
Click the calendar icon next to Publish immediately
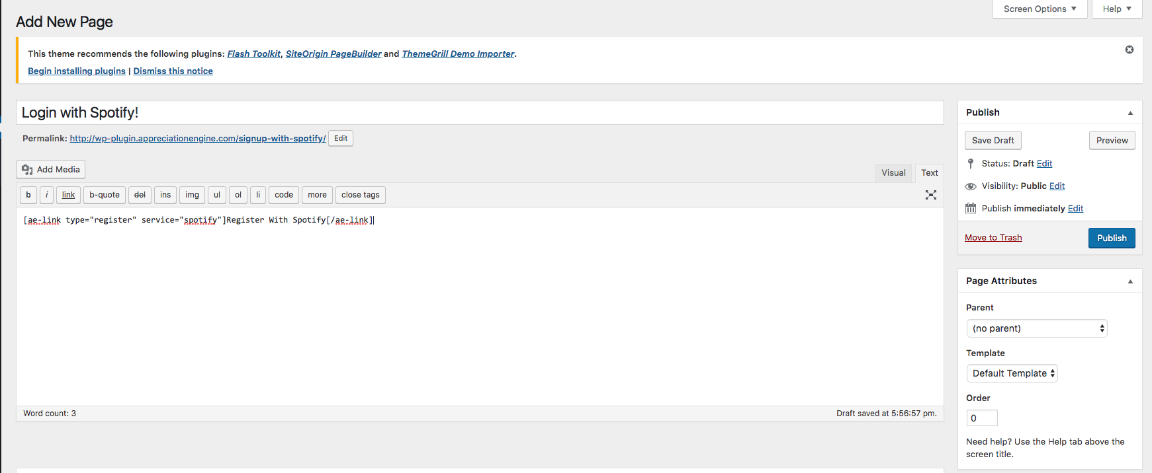click(971, 208)
